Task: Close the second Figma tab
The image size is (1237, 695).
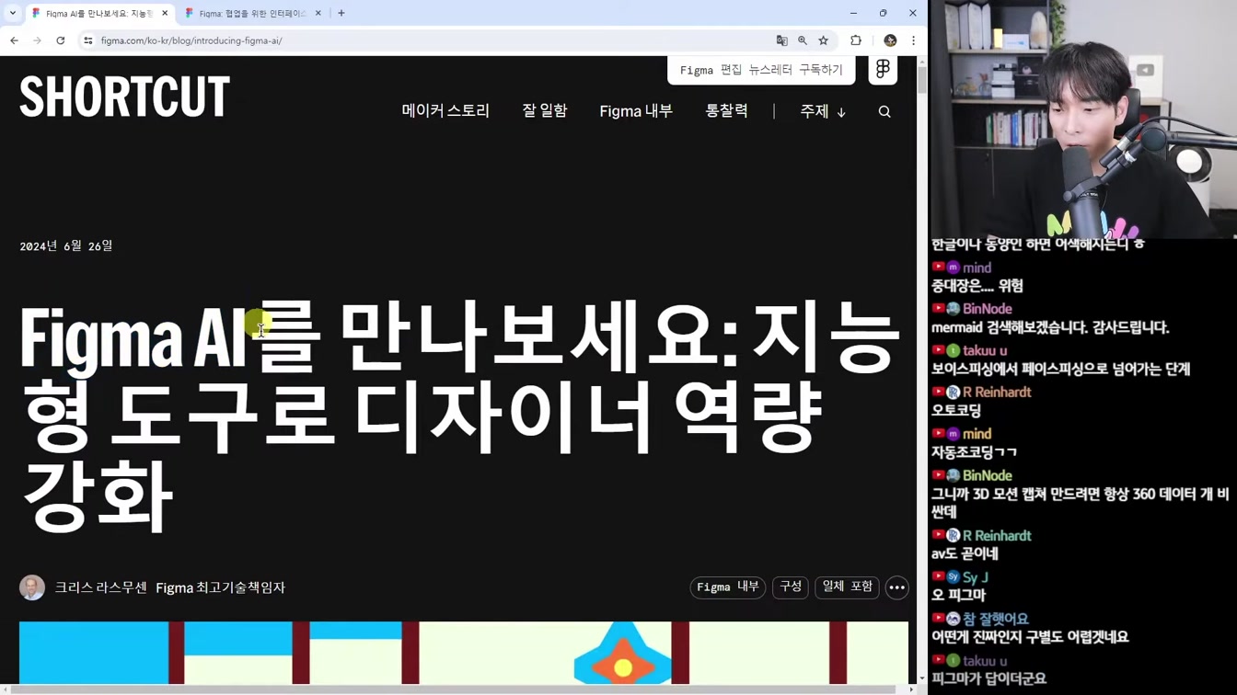Action: coord(318,13)
